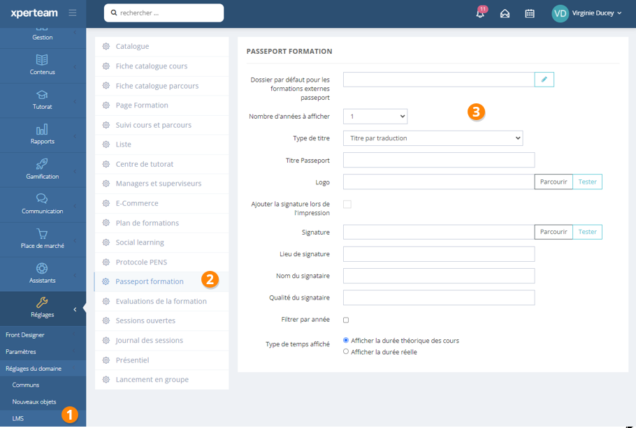The height and width of the screenshot is (428, 636).
Task: Open the Place de marché section
Action: pos(43,239)
